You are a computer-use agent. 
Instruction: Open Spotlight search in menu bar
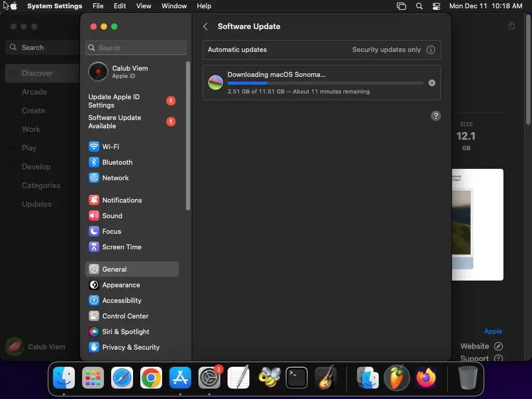(x=419, y=6)
